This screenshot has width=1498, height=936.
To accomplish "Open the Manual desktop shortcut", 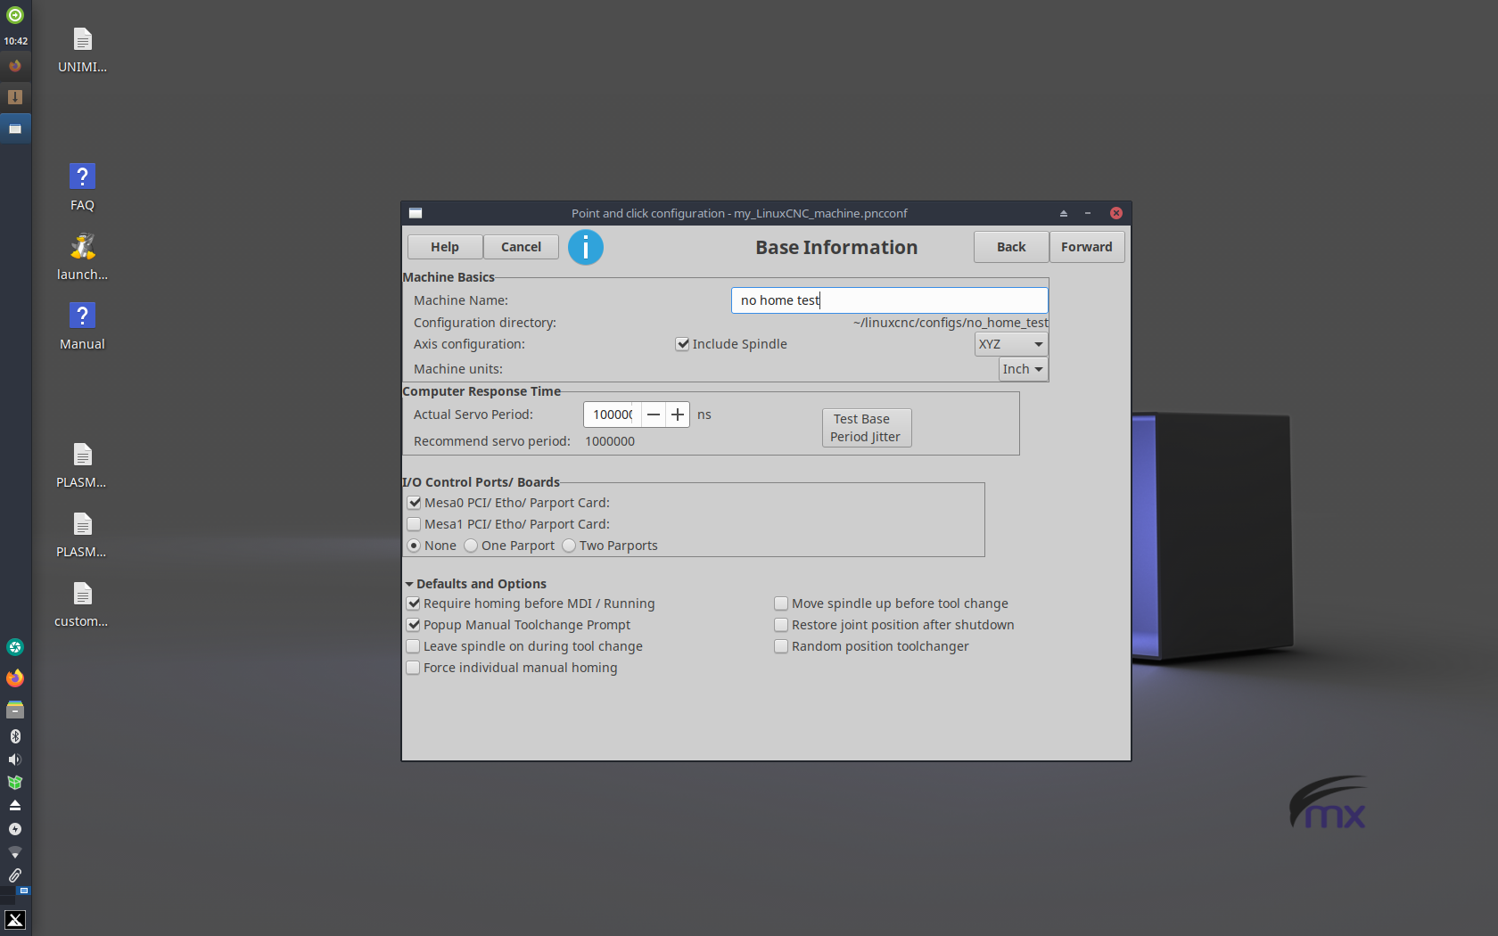I will pyautogui.click(x=82, y=327).
